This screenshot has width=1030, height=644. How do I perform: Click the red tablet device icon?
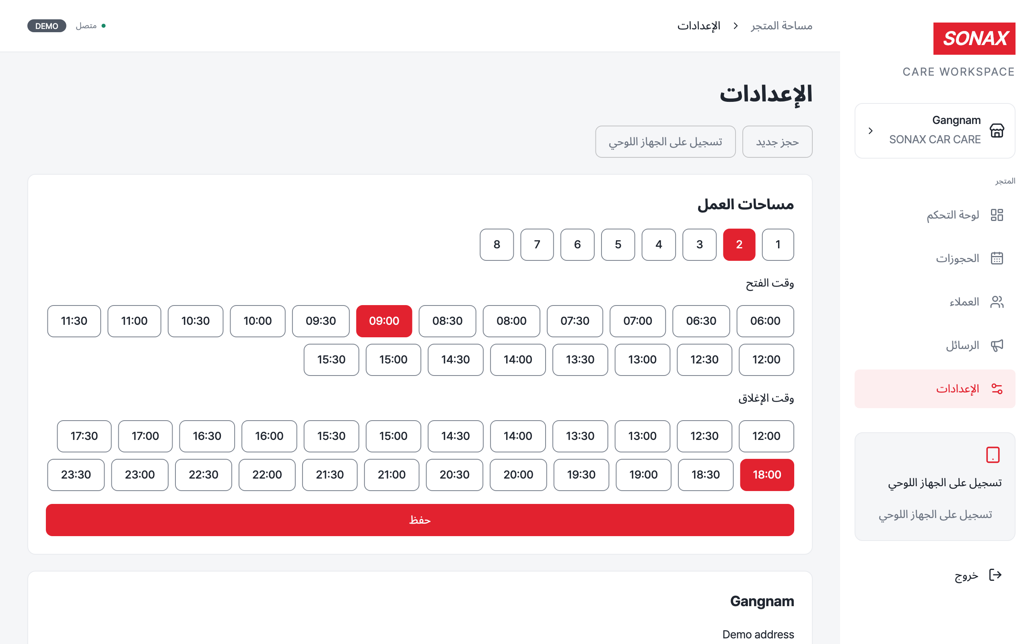[x=993, y=454]
